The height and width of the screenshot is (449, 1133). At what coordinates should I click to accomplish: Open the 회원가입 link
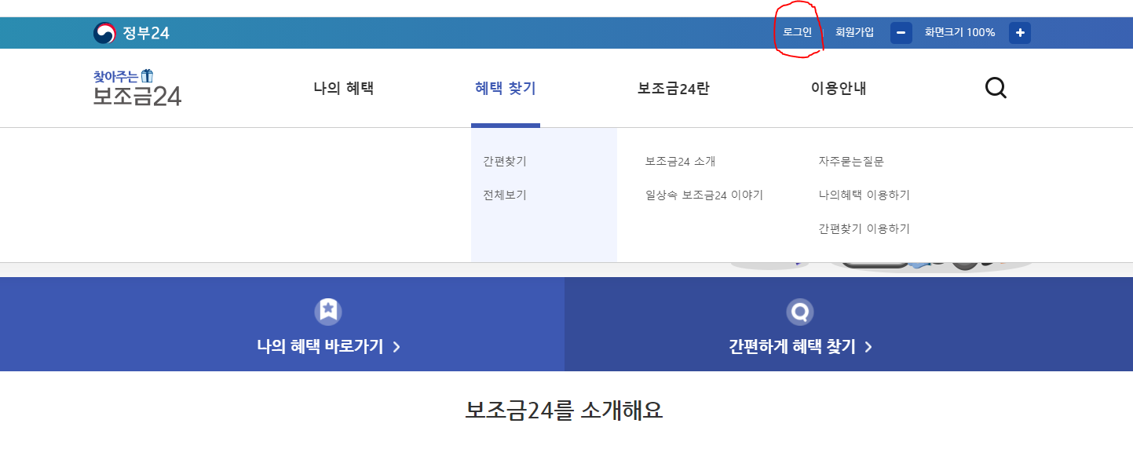[x=854, y=32]
